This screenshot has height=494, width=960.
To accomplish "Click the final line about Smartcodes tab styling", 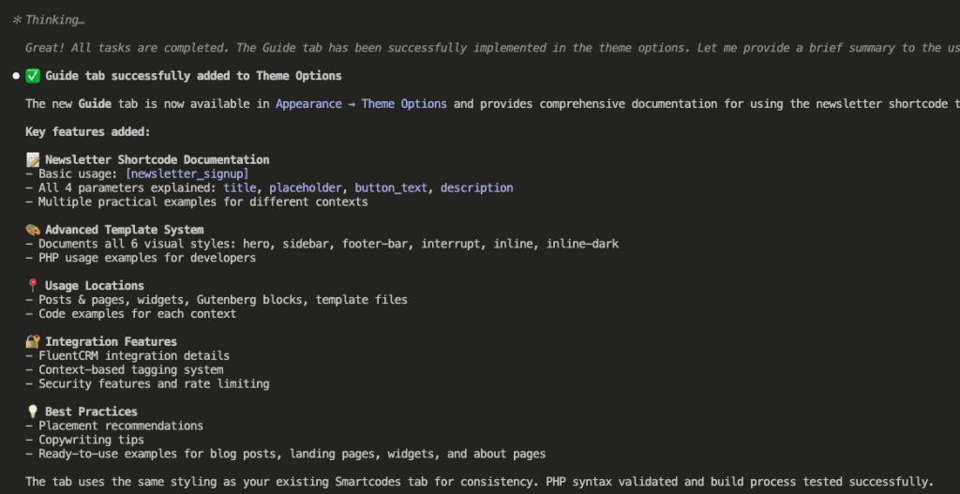I will (479, 481).
